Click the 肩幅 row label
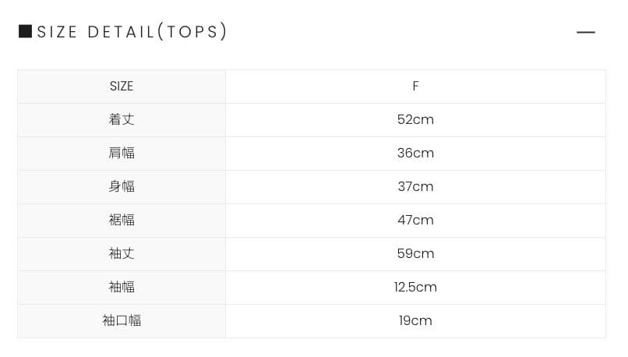The image size is (628, 357). pos(122,154)
